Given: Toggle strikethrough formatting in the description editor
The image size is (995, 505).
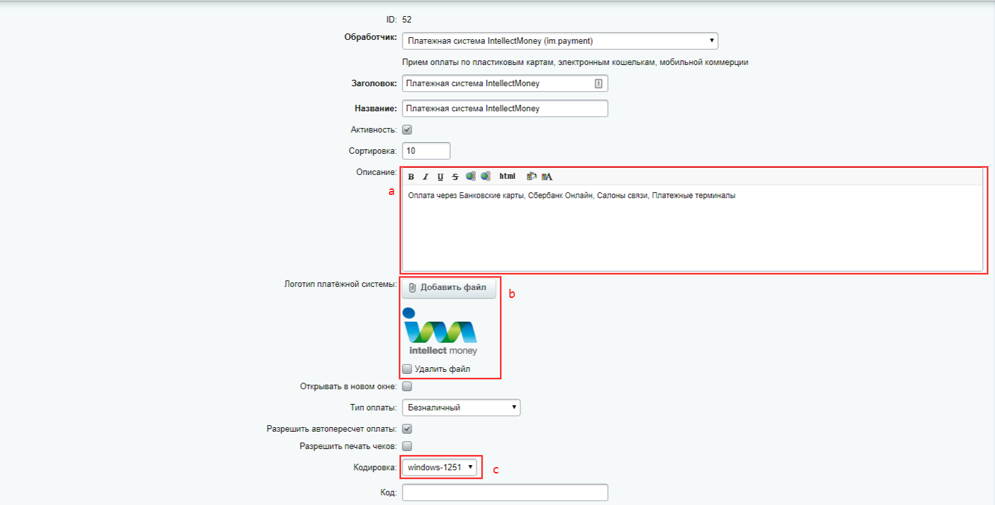Looking at the screenshot, I should (455, 177).
